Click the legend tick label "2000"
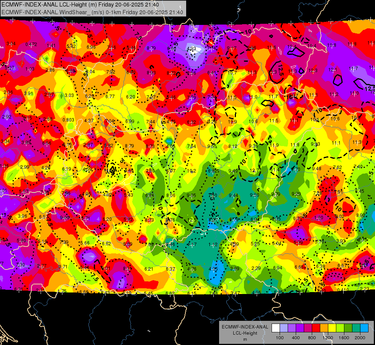 click(x=360, y=338)
